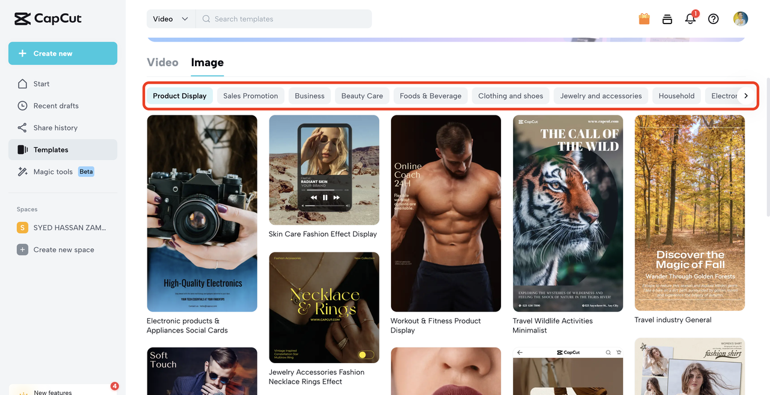Image resolution: width=770 pixels, height=395 pixels.
Task: Click the plus icon beside Create new space
Action: [22, 250]
